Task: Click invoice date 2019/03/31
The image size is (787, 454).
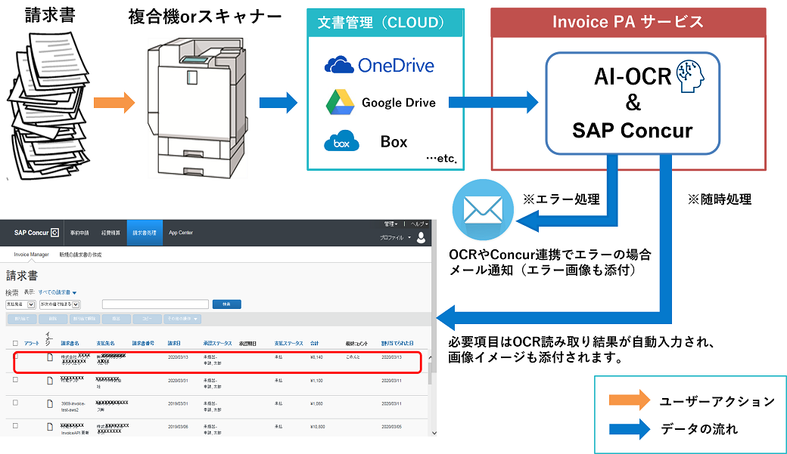Action: click(x=178, y=404)
